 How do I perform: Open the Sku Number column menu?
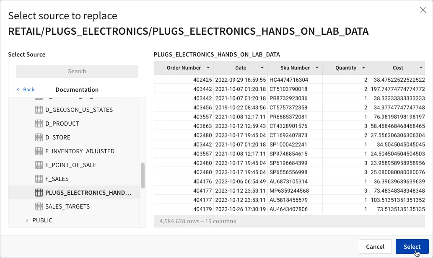(317, 68)
